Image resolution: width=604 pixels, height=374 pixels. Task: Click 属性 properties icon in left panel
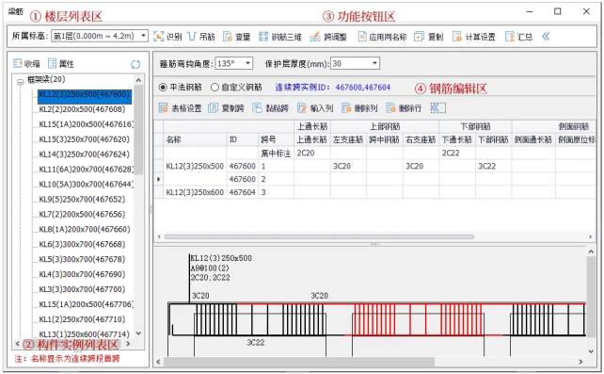click(x=52, y=63)
